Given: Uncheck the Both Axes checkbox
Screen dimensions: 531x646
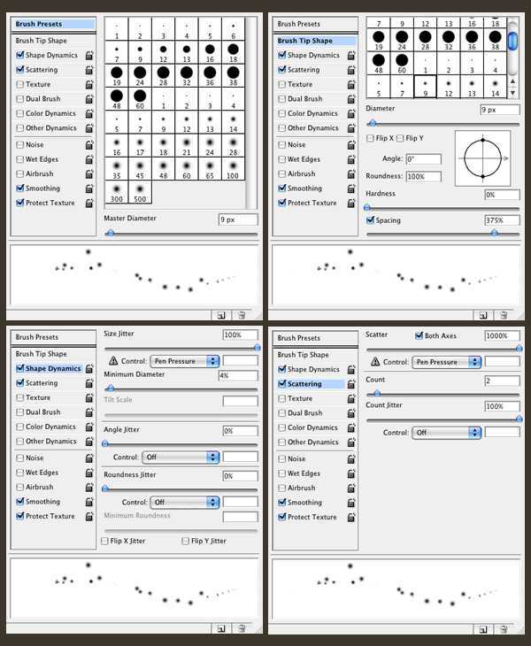Looking at the screenshot, I should click(419, 336).
